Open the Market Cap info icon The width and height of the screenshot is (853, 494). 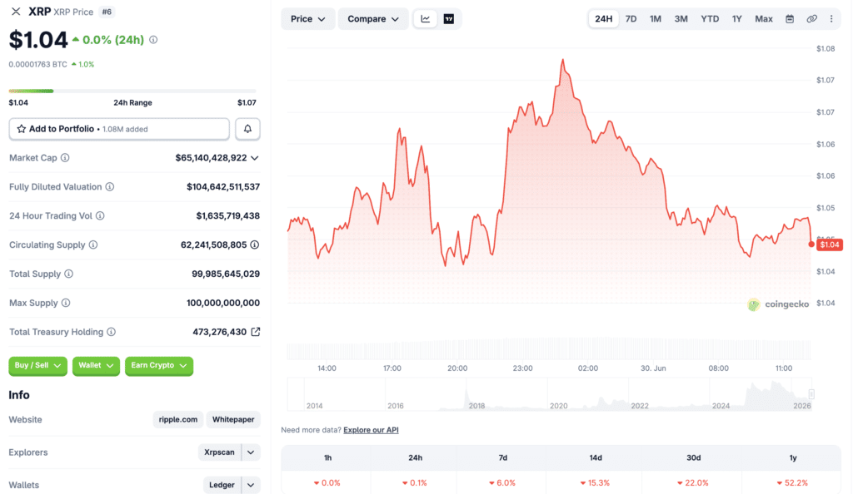[65, 157]
